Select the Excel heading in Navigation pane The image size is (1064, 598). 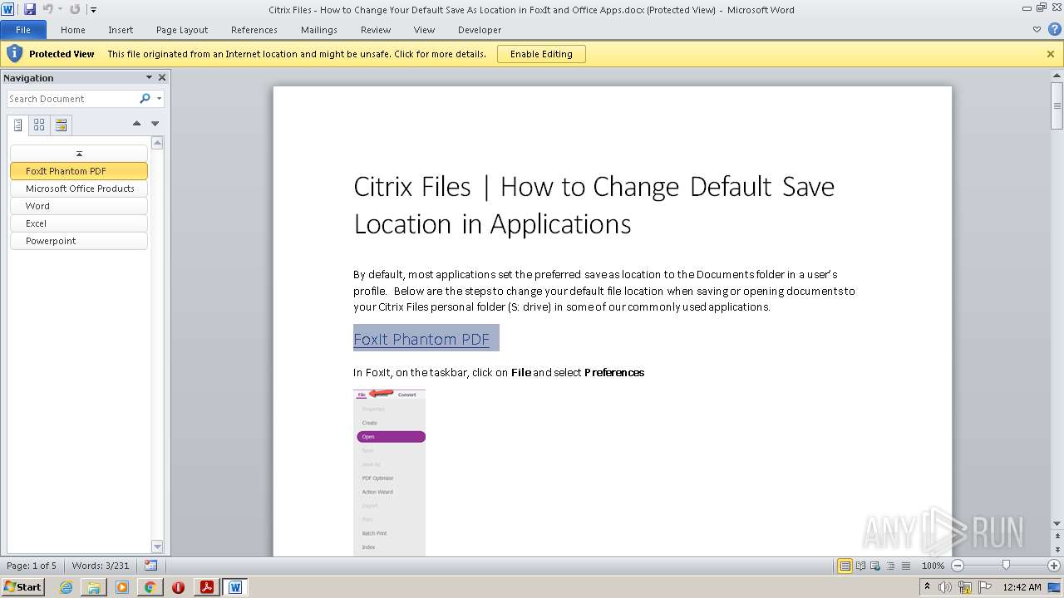79,223
